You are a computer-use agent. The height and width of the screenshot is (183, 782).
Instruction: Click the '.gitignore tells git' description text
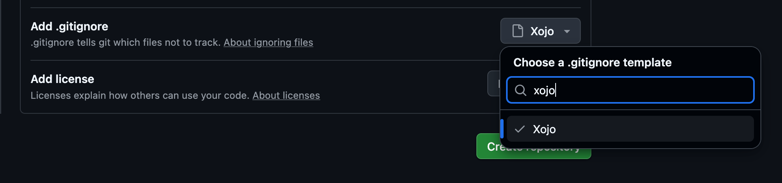click(126, 43)
